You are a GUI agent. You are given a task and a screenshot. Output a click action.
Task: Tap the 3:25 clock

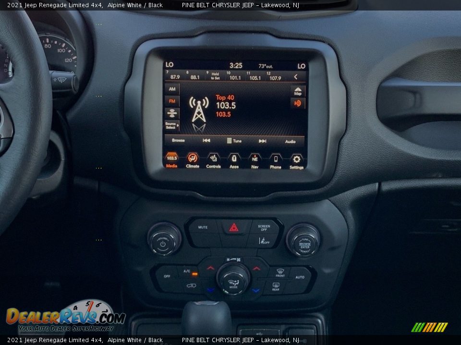point(236,66)
